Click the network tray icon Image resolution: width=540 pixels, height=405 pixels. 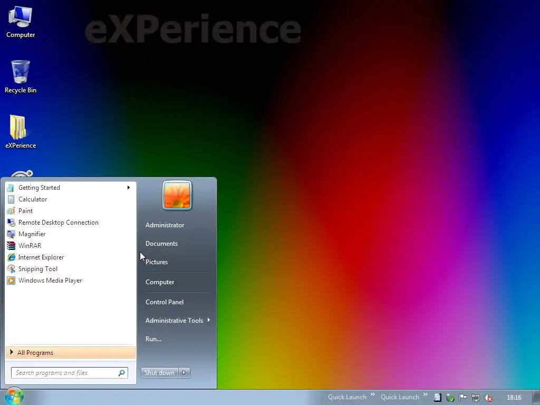(x=475, y=398)
